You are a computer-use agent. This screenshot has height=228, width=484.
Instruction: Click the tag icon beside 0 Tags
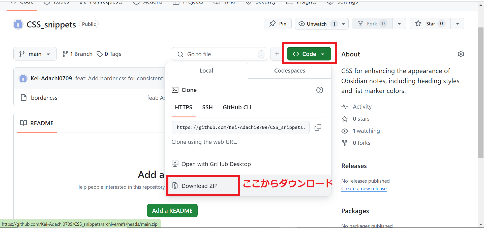100,54
